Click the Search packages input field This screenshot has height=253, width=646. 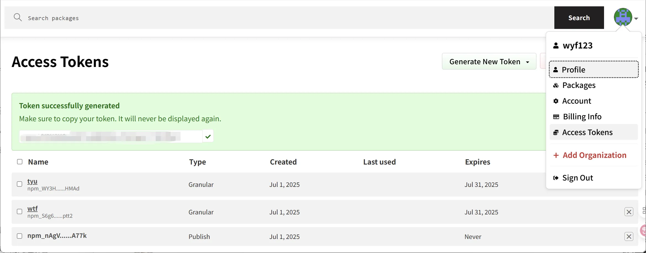[276, 18]
